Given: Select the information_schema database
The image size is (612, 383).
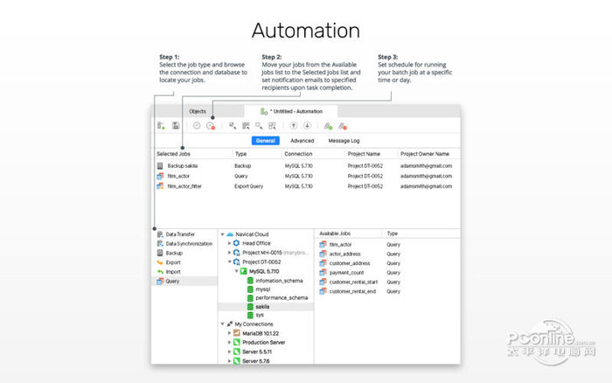Looking at the screenshot, I should tap(279, 281).
